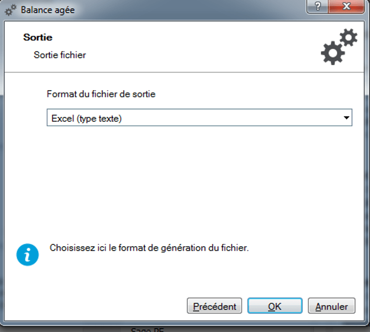Open the Excel (type texte) combo box
370x332 pixels.
pos(199,118)
